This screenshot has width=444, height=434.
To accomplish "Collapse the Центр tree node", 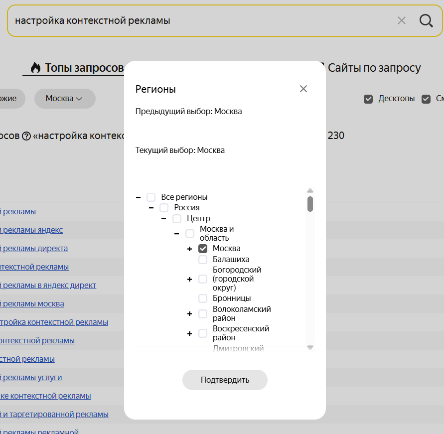I will click(163, 219).
